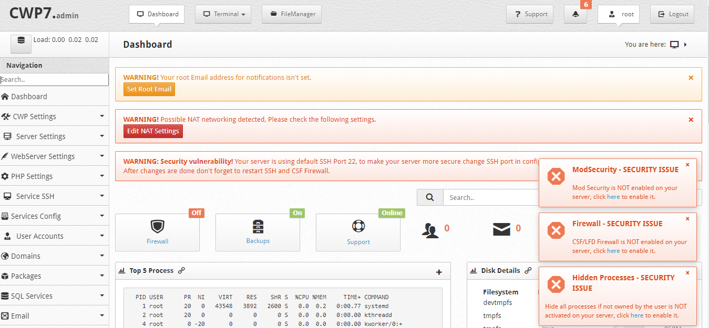Click the Hidden Processes error X icon

coord(556,284)
